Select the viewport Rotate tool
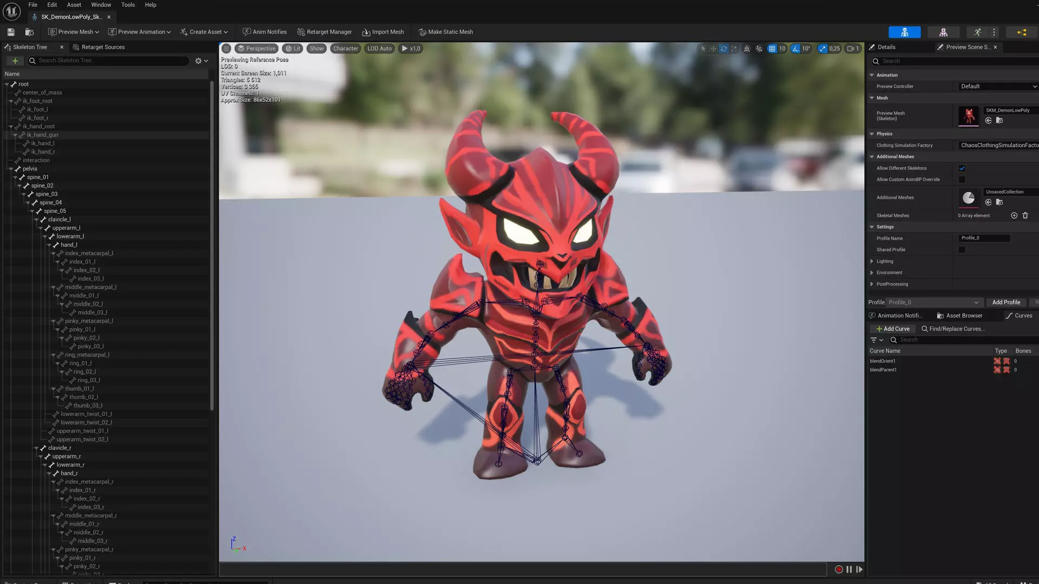Image resolution: width=1039 pixels, height=584 pixels. tap(724, 49)
